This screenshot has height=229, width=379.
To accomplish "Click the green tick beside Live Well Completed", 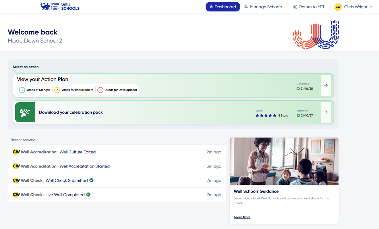I will tap(88, 195).
